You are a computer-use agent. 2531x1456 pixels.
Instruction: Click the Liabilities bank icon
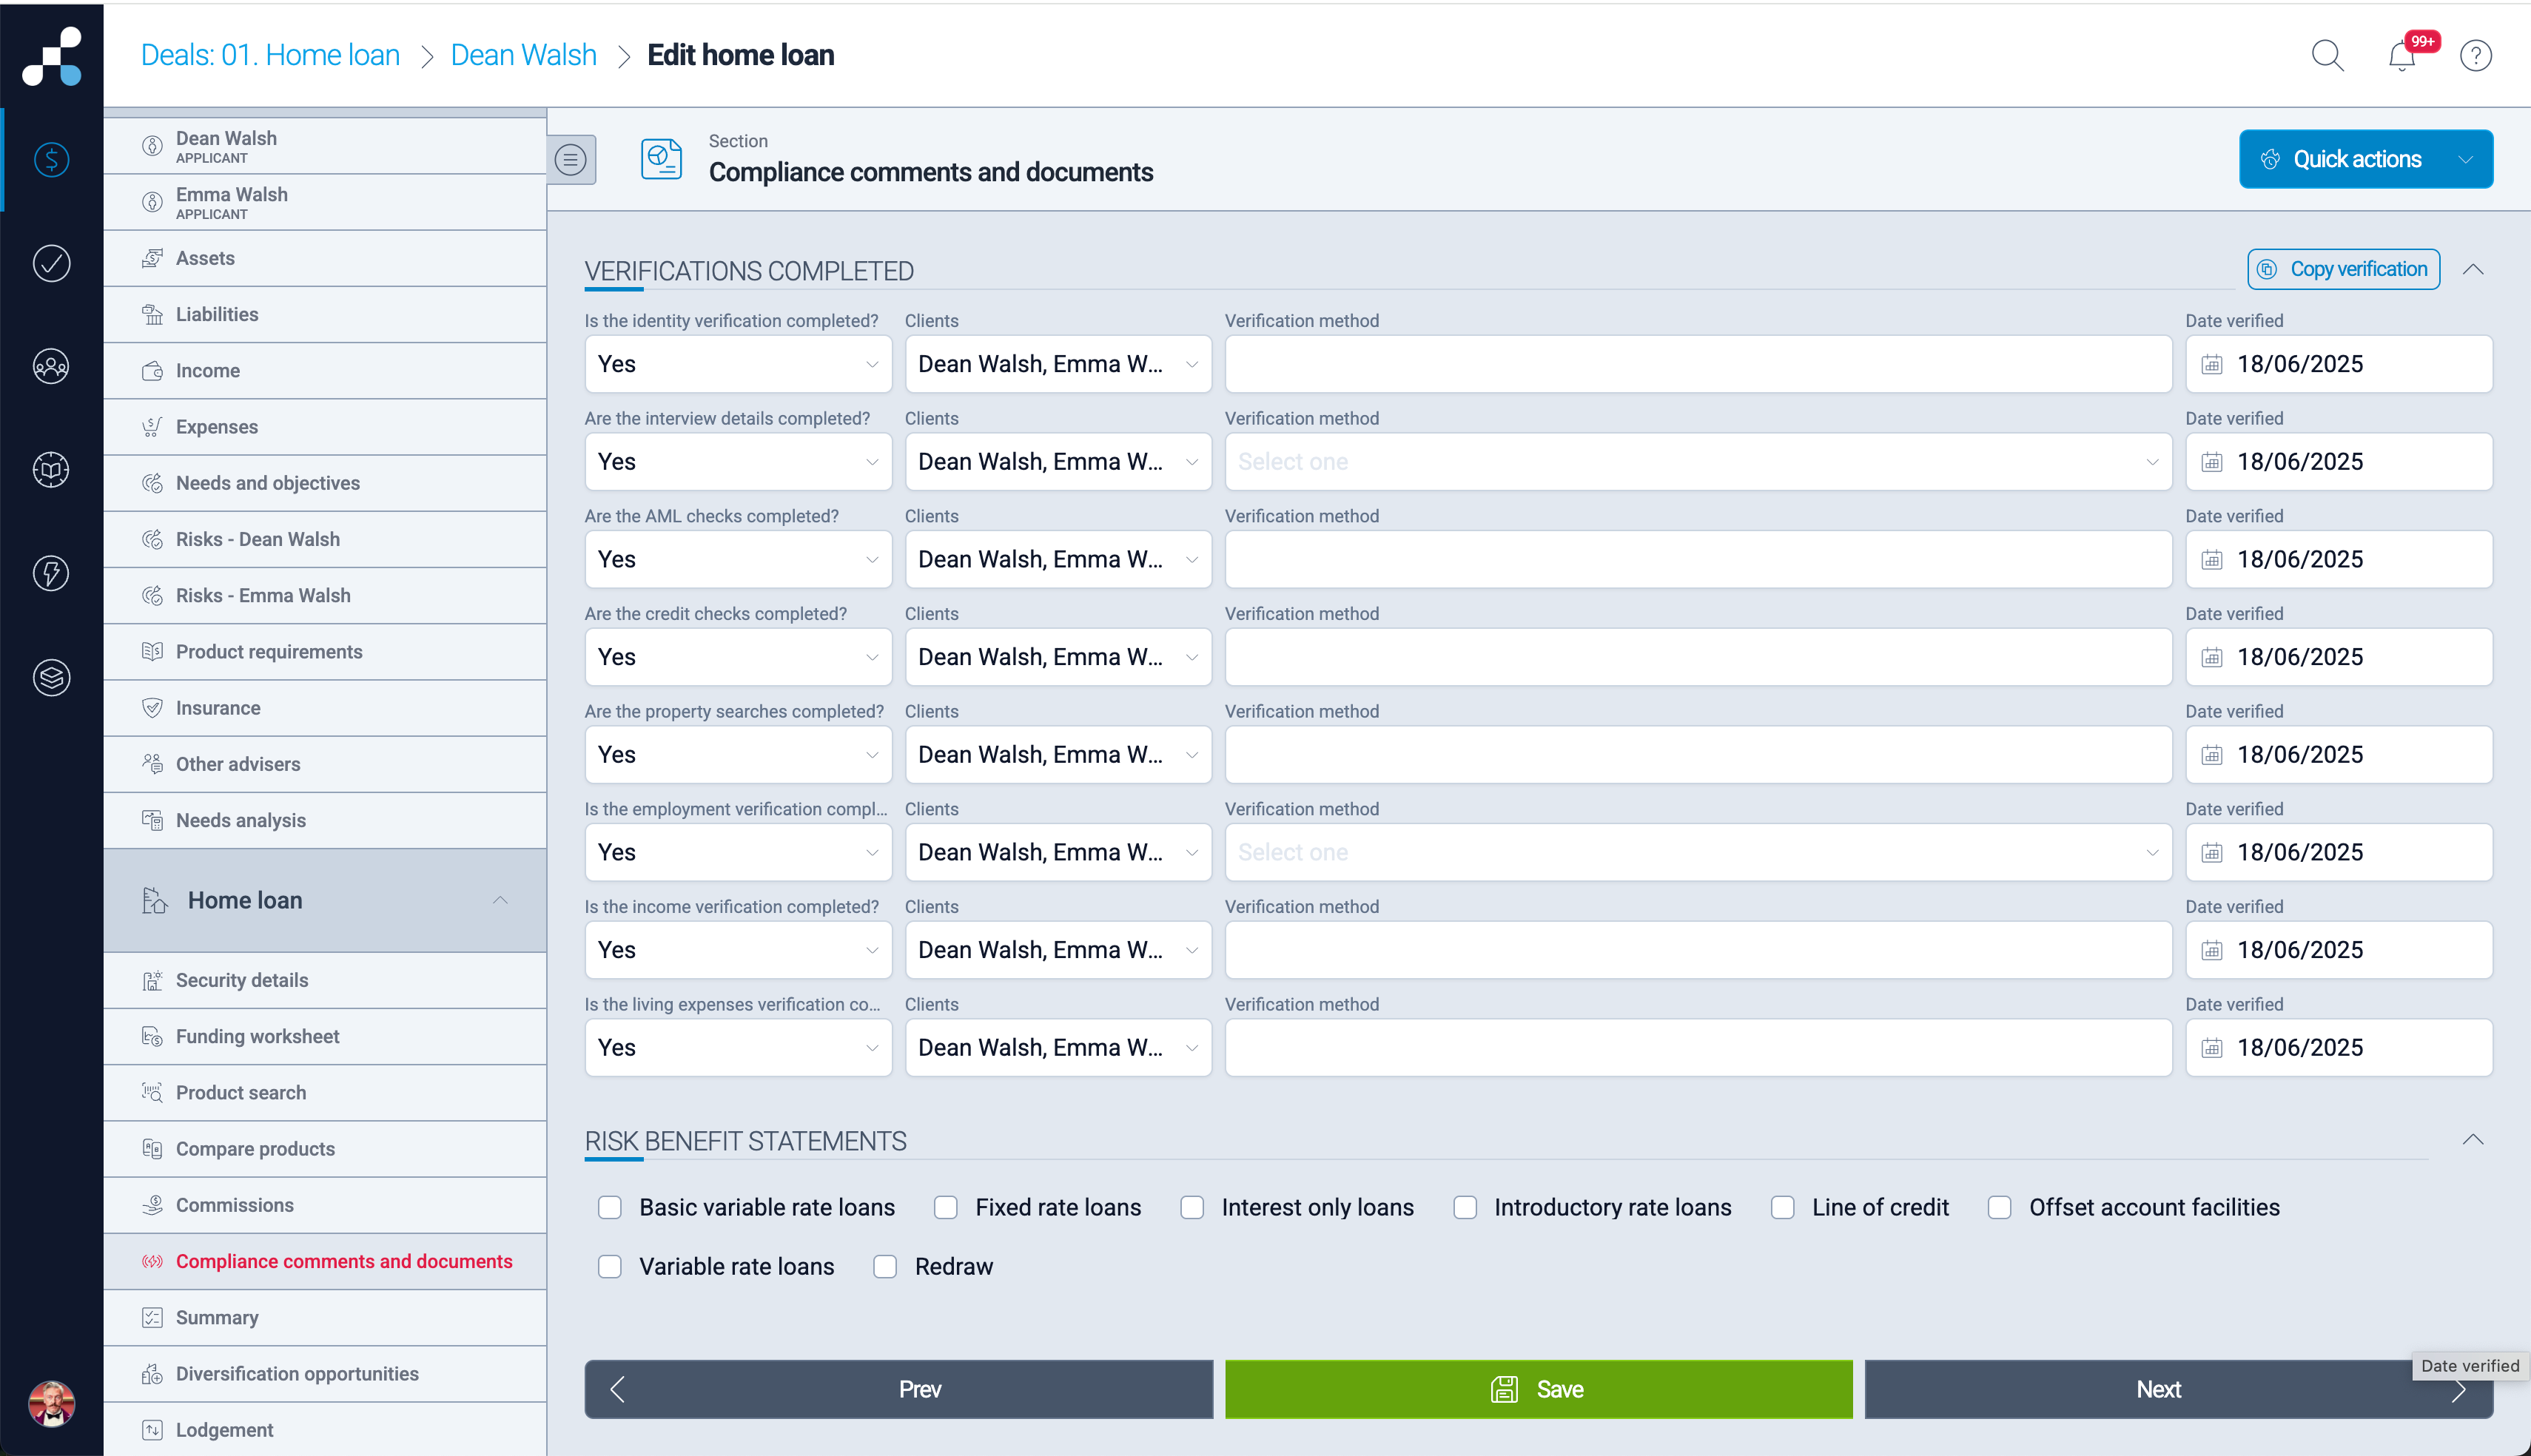pos(152,314)
